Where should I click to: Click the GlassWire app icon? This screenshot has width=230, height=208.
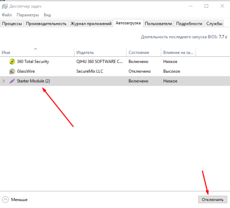tap(12, 71)
